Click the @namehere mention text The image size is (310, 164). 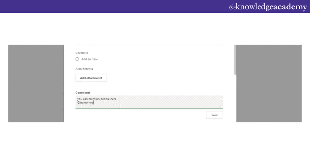point(85,103)
